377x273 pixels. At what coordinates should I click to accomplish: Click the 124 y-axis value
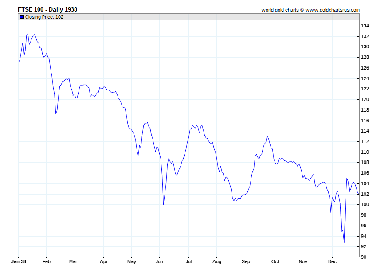(x=365, y=78)
